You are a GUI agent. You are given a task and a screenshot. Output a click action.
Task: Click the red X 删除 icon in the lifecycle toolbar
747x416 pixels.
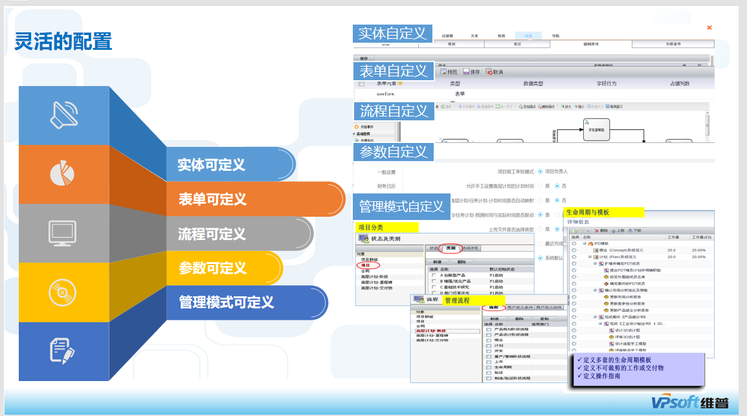coord(596,230)
